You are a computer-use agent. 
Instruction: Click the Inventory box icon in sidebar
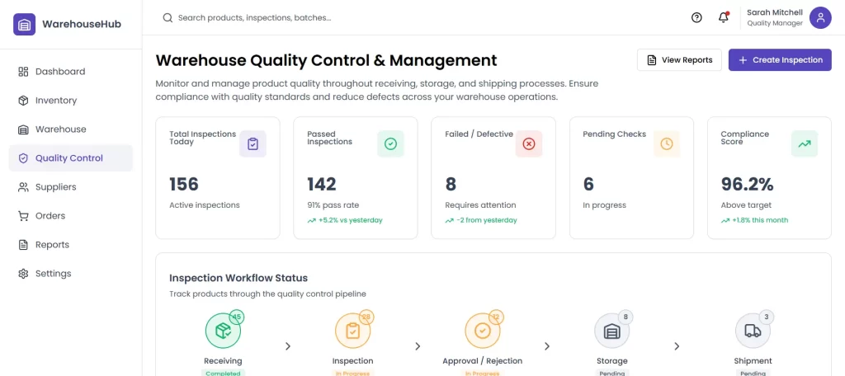coord(23,101)
